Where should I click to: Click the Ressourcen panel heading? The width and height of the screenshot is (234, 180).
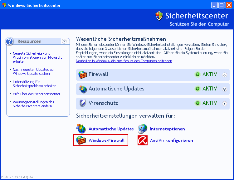[29, 41]
